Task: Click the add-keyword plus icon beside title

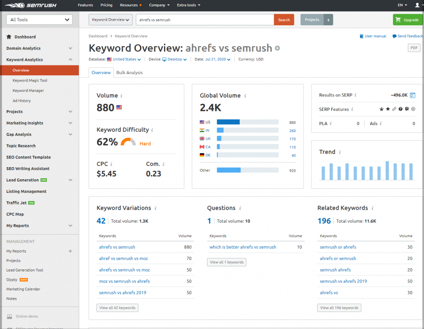Action: coord(277,48)
